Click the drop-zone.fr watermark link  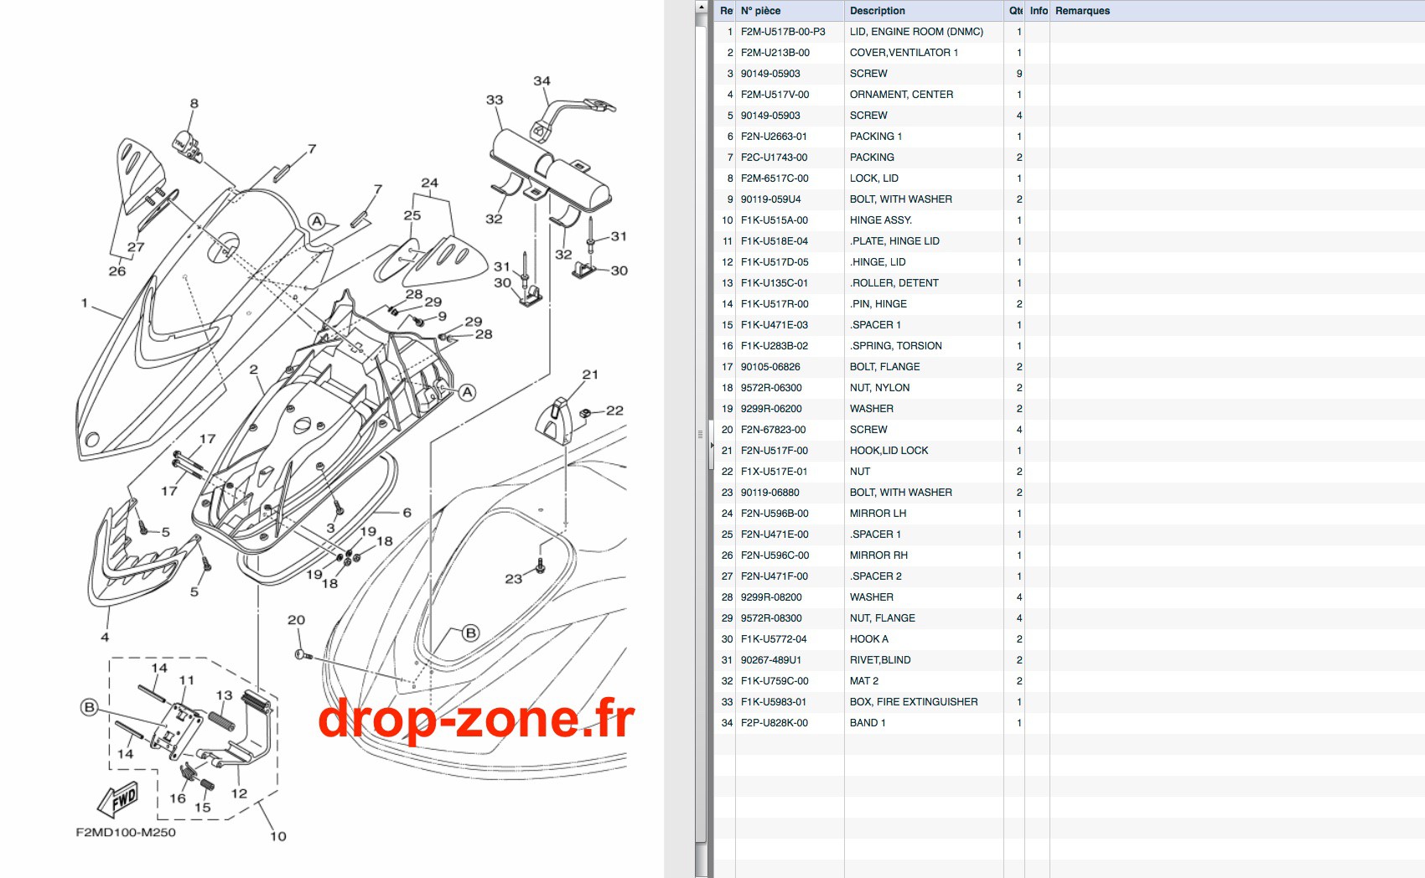(x=475, y=719)
